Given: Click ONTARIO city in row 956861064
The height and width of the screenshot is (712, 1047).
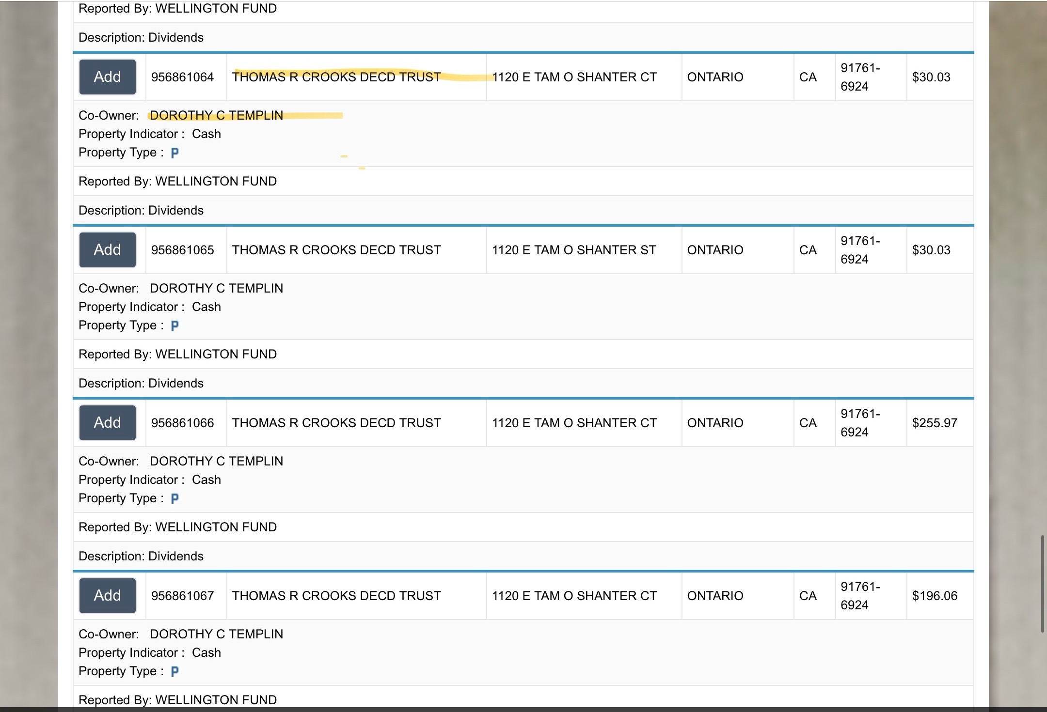Looking at the screenshot, I should click(x=715, y=77).
